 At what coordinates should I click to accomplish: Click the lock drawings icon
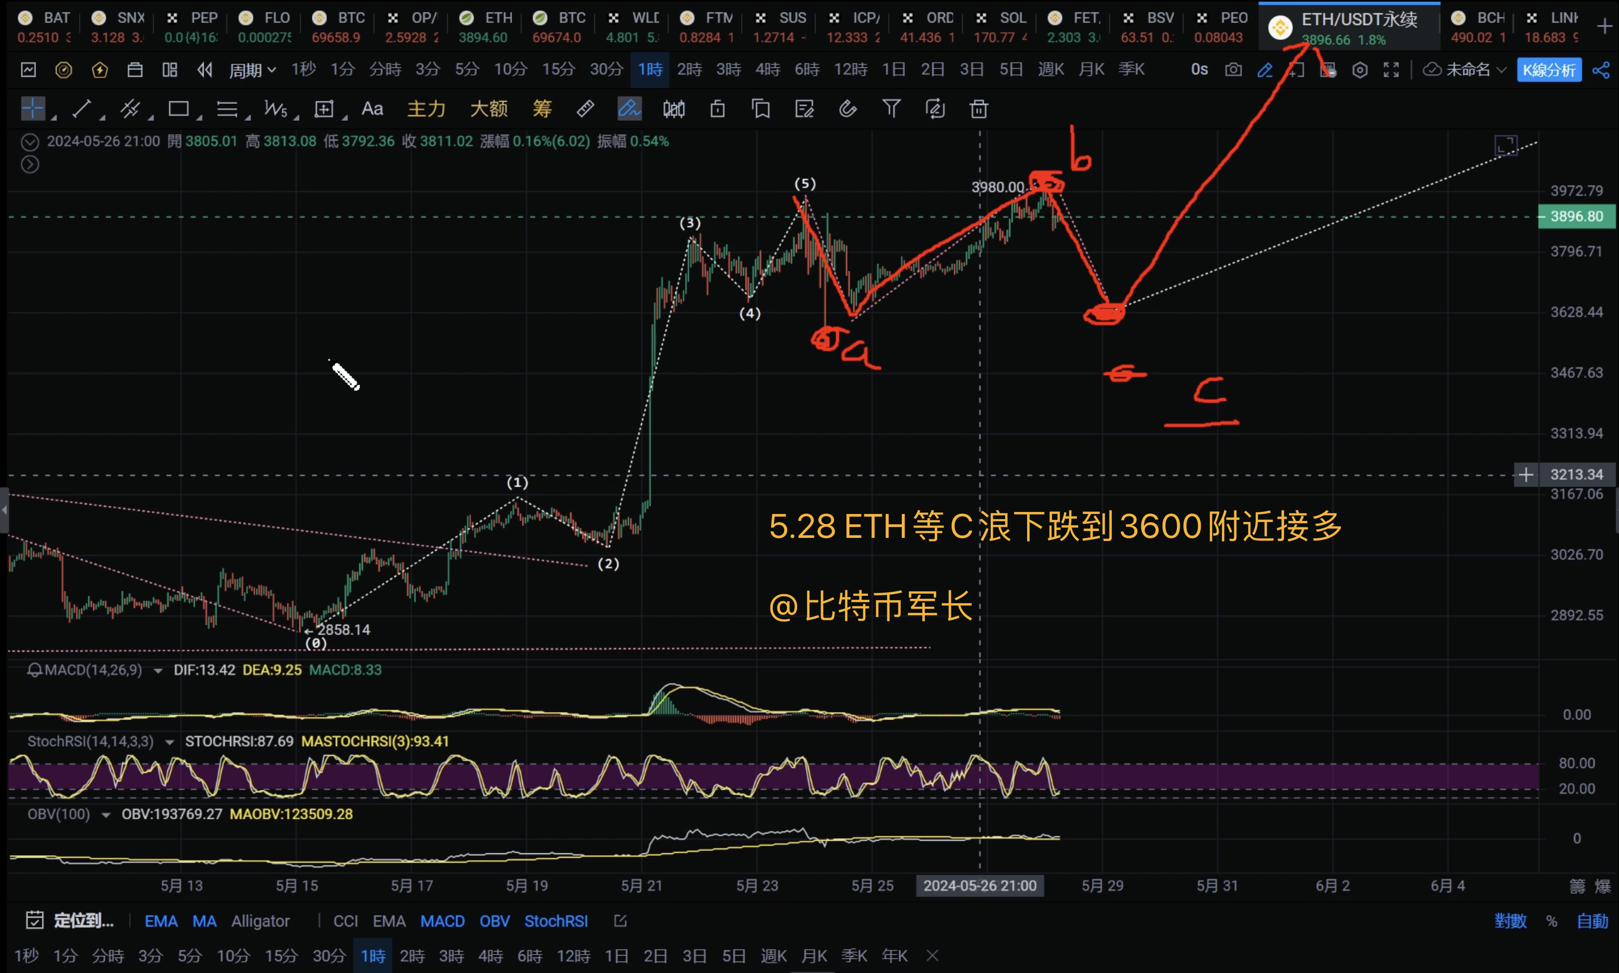(717, 109)
